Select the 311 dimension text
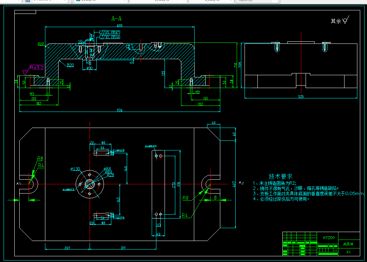Screen dimensions: 367x262 coord(123,248)
